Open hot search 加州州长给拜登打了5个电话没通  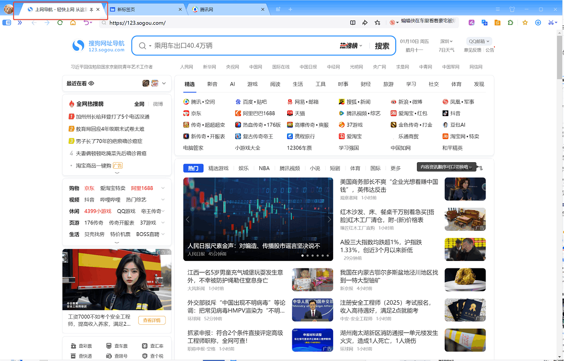tap(113, 117)
